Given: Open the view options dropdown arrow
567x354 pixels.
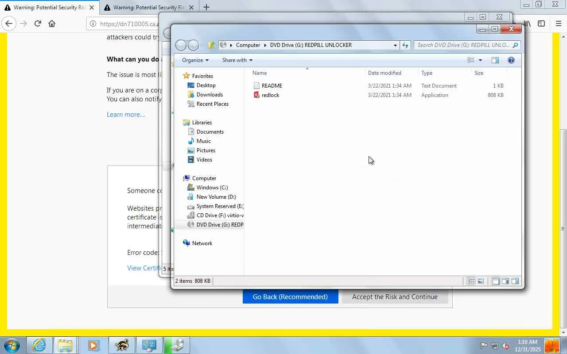Looking at the screenshot, I should click(480, 60).
